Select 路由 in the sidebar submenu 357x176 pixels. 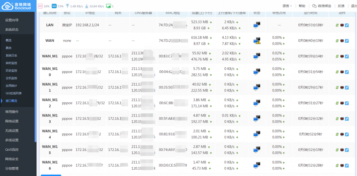click(x=8, y=48)
